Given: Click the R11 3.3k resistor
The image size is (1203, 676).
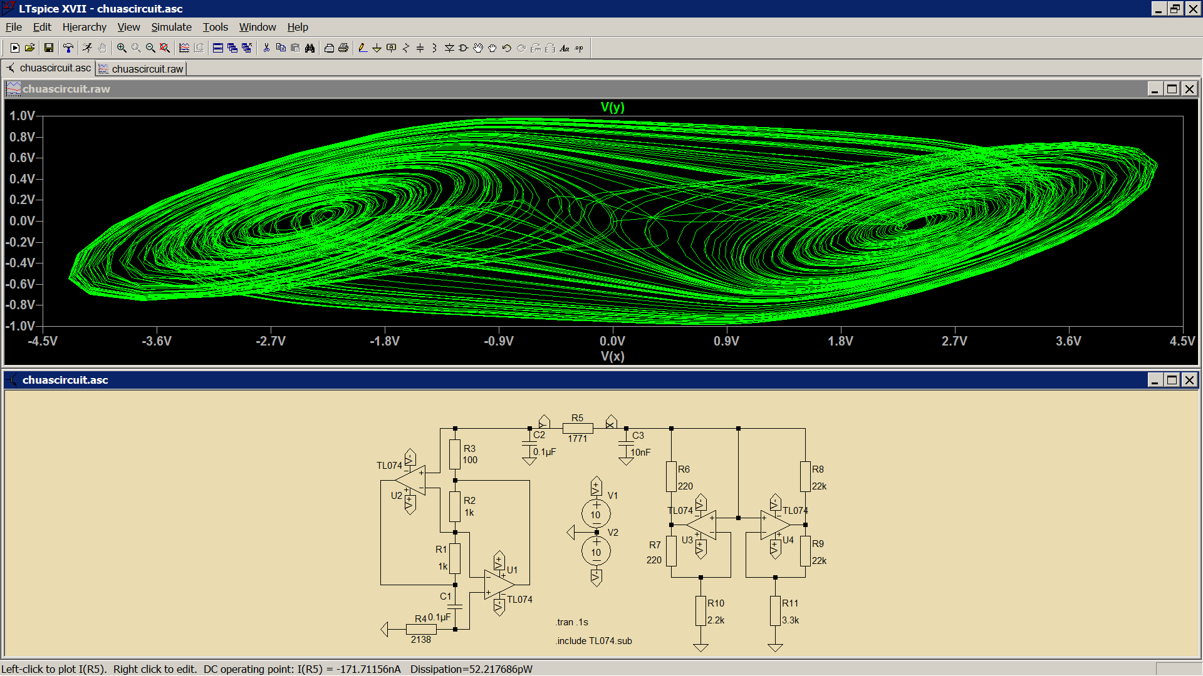Looking at the screenshot, I should pos(775,611).
